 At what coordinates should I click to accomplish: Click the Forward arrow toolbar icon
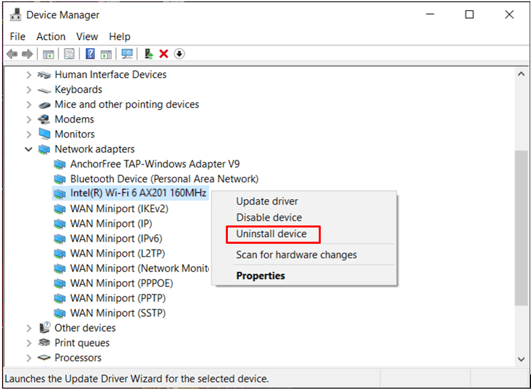[x=27, y=53]
